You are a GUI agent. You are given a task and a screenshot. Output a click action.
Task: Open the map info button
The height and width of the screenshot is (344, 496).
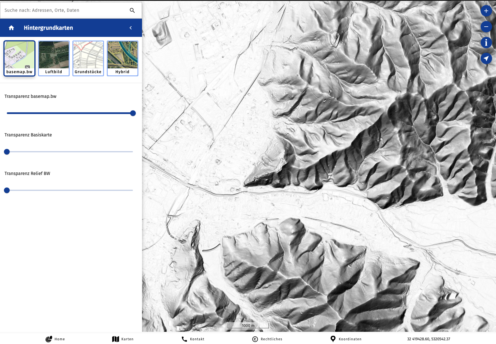coord(486,43)
